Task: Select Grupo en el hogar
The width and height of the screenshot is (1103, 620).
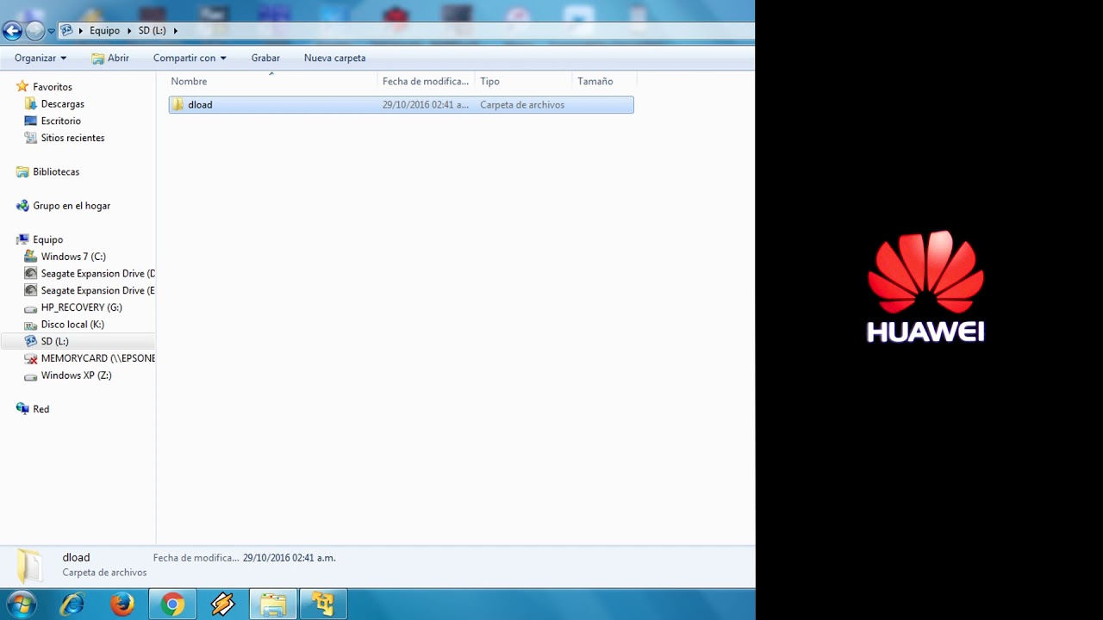Action: (x=72, y=206)
